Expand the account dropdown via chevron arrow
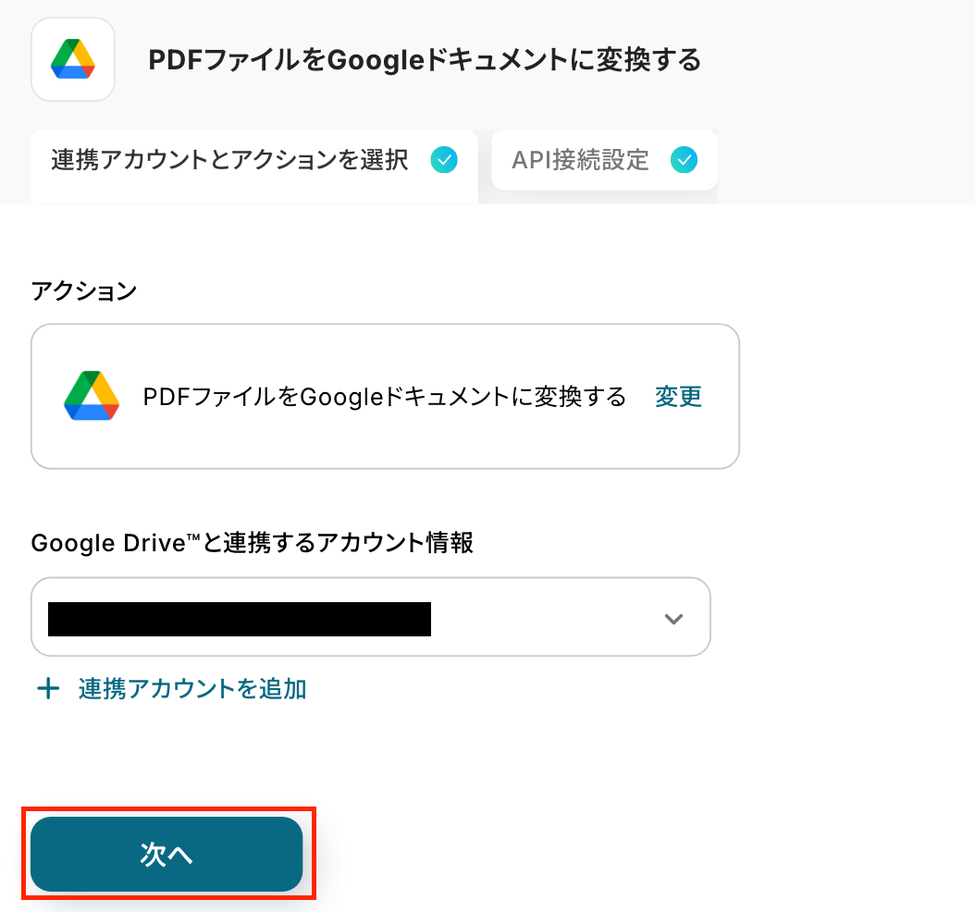Screen dimensions: 975x912 click(x=673, y=619)
